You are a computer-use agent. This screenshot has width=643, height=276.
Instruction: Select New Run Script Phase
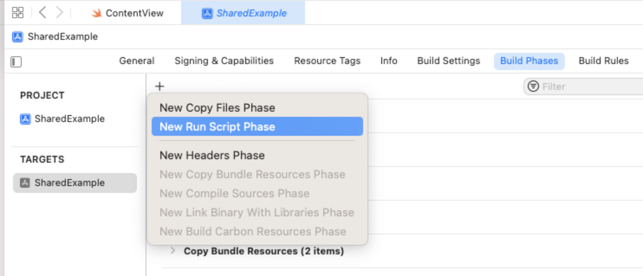click(x=217, y=127)
